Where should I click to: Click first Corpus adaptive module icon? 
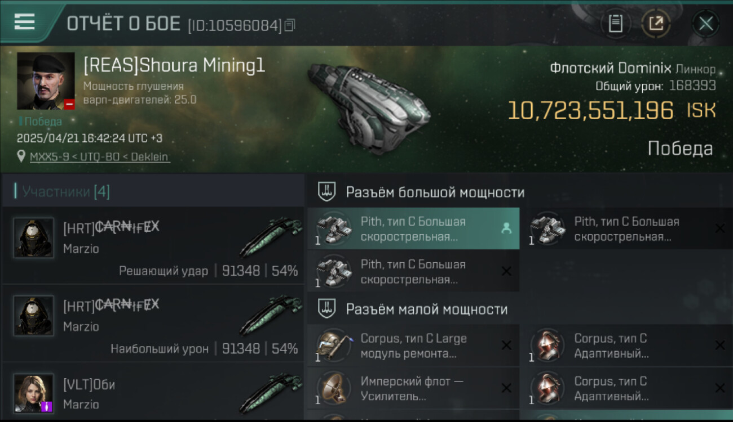pos(547,345)
